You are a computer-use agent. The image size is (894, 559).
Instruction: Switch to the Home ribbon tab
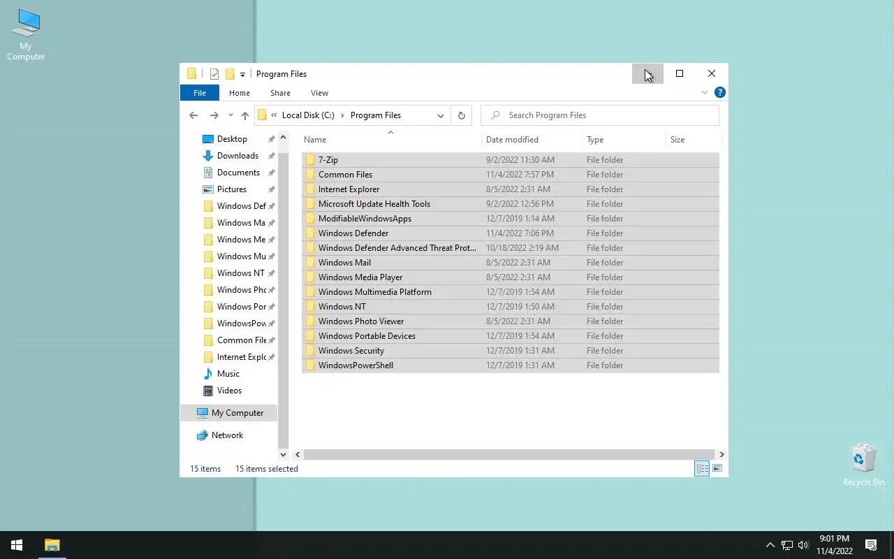[240, 93]
